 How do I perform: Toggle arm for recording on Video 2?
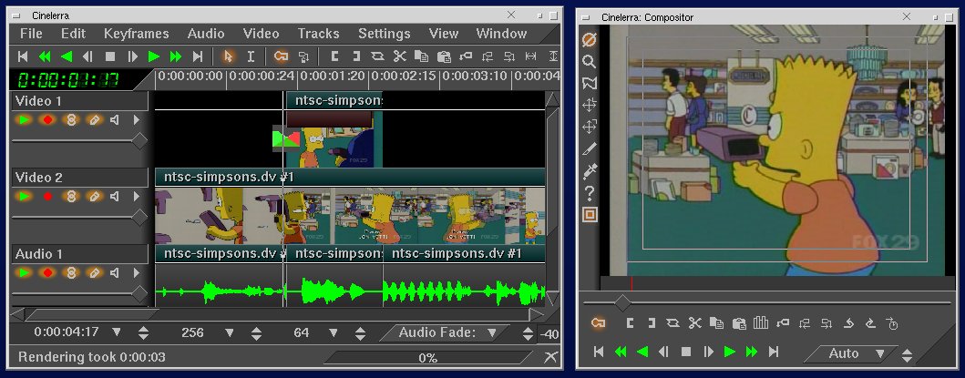coord(47,197)
